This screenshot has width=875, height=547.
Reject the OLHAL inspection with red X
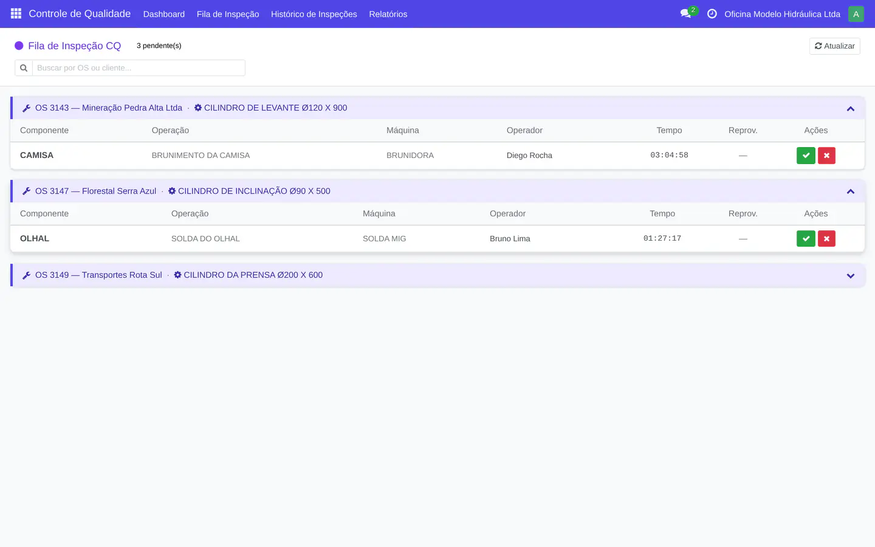pyautogui.click(x=826, y=239)
